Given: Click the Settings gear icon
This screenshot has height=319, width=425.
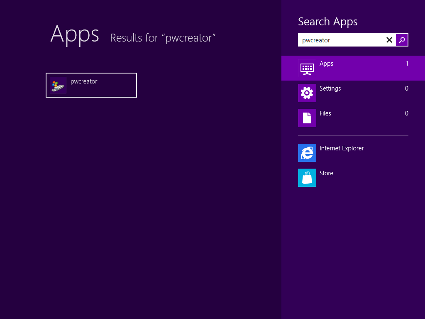Looking at the screenshot, I should (x=307, y=93).
